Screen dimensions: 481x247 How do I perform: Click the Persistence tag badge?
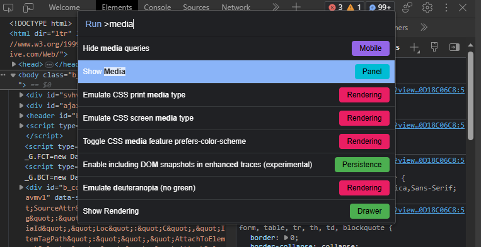(x=362, y=165)
